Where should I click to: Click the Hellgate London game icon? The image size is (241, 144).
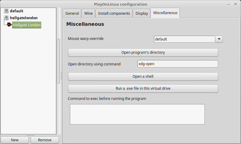tap(9, 25)
